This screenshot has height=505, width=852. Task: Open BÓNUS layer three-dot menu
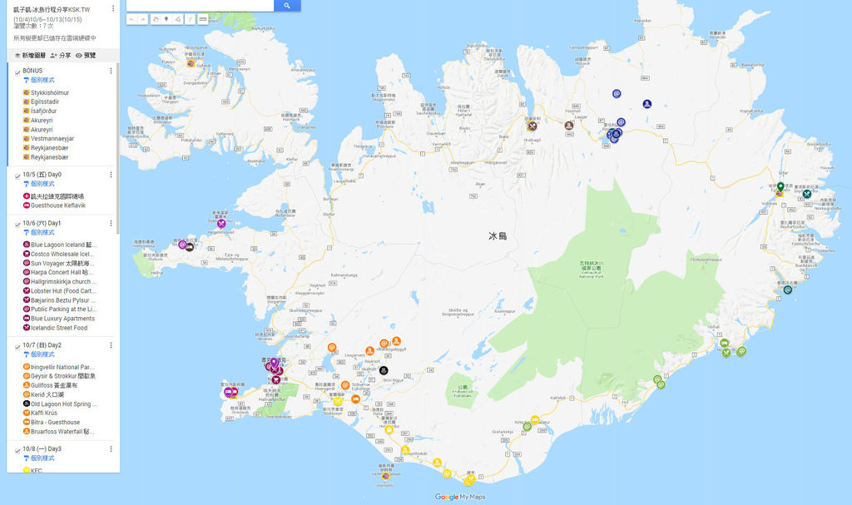pyautogui.click(x=111, y=72)
